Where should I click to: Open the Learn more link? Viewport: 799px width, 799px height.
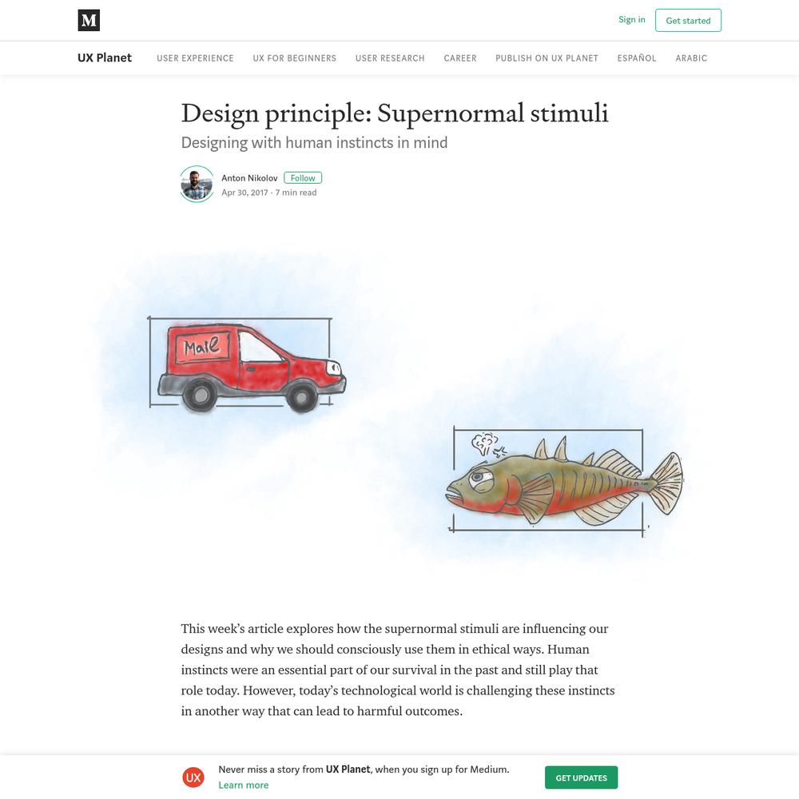point(244,785)
